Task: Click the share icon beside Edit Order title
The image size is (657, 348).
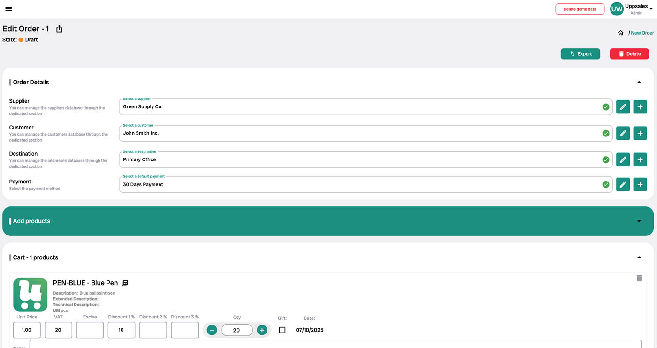Action: pyautogui.click(x=59, y=29)
